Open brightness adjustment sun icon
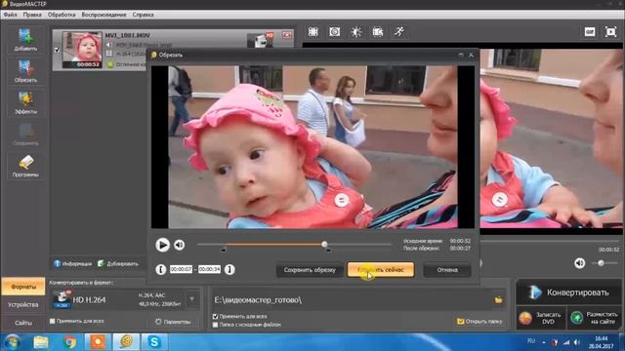This screenshot has width=625, height=351. click(x=356, y=32)
